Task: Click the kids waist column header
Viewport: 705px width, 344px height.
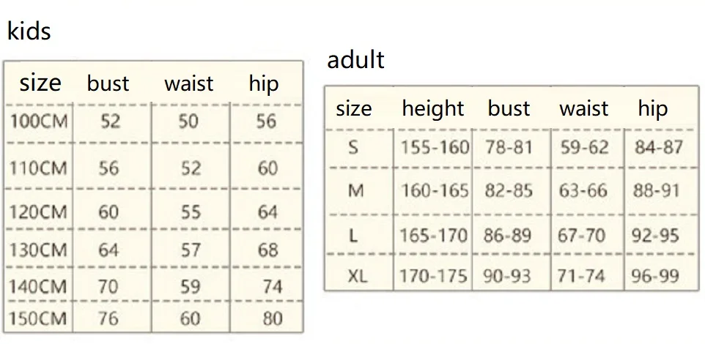Action: click(189, 83)
